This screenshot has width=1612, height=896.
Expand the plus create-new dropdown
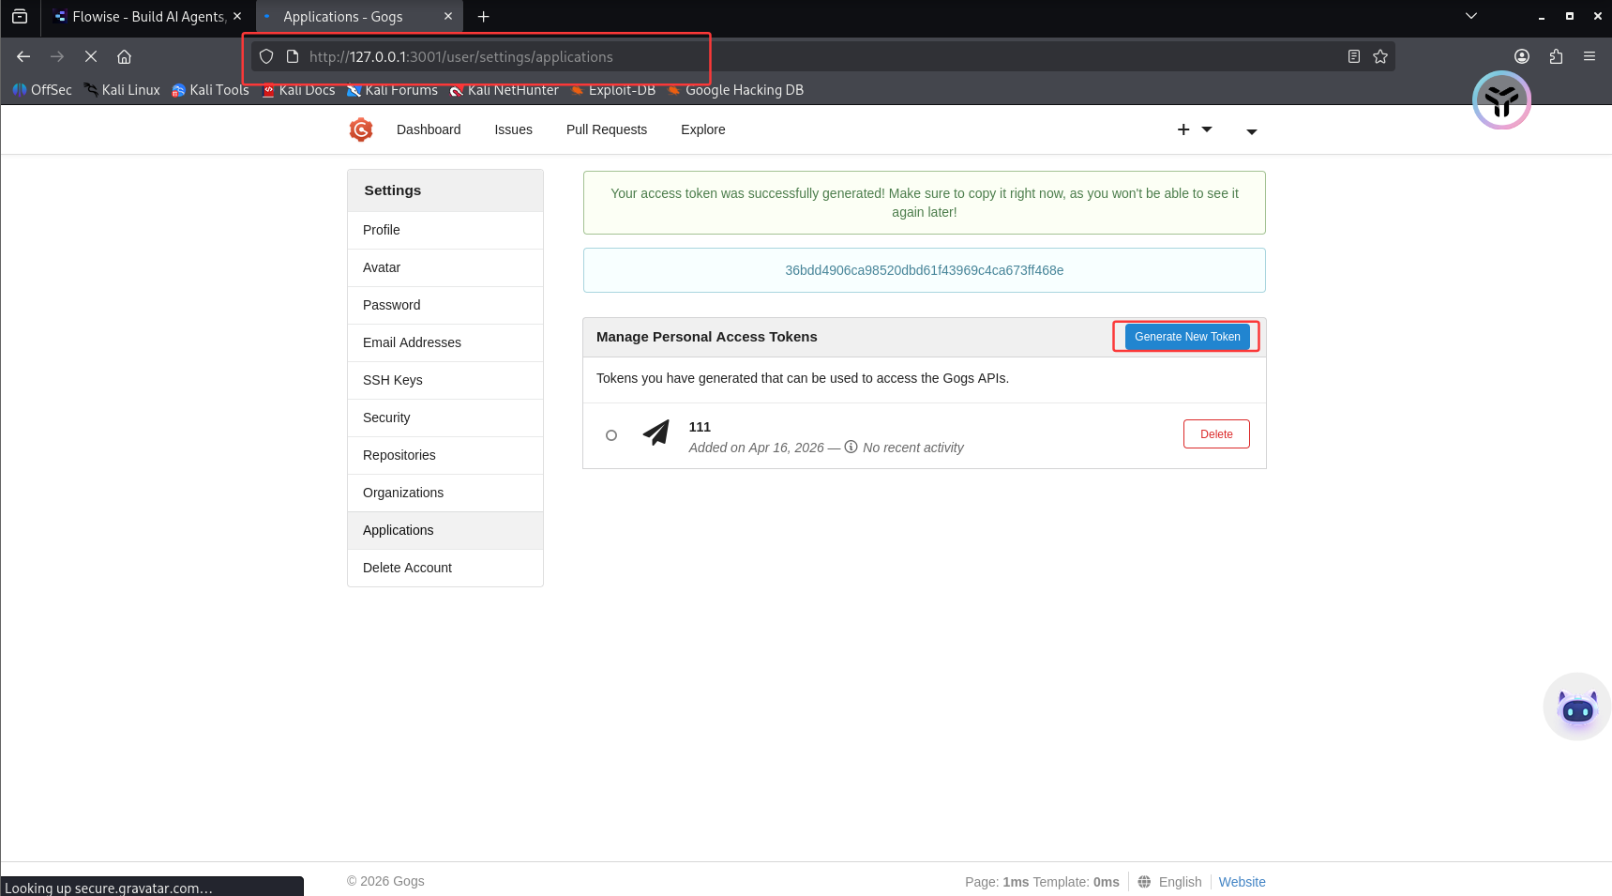1194,129
